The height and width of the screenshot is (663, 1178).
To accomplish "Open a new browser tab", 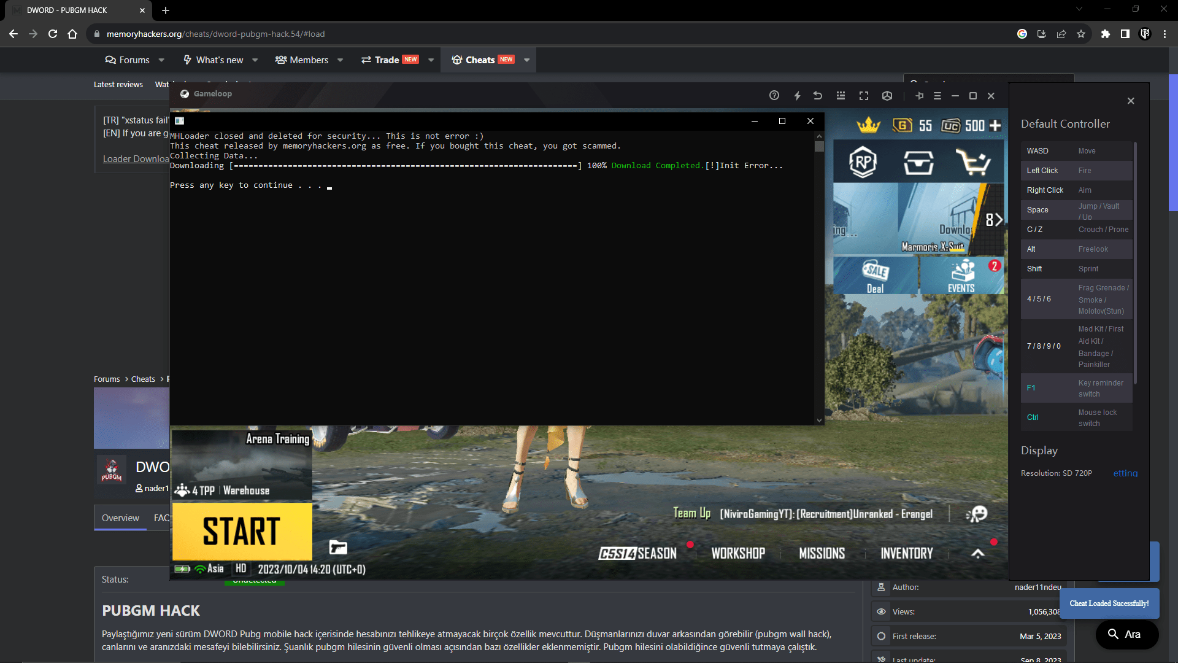I will click(166, 10).
